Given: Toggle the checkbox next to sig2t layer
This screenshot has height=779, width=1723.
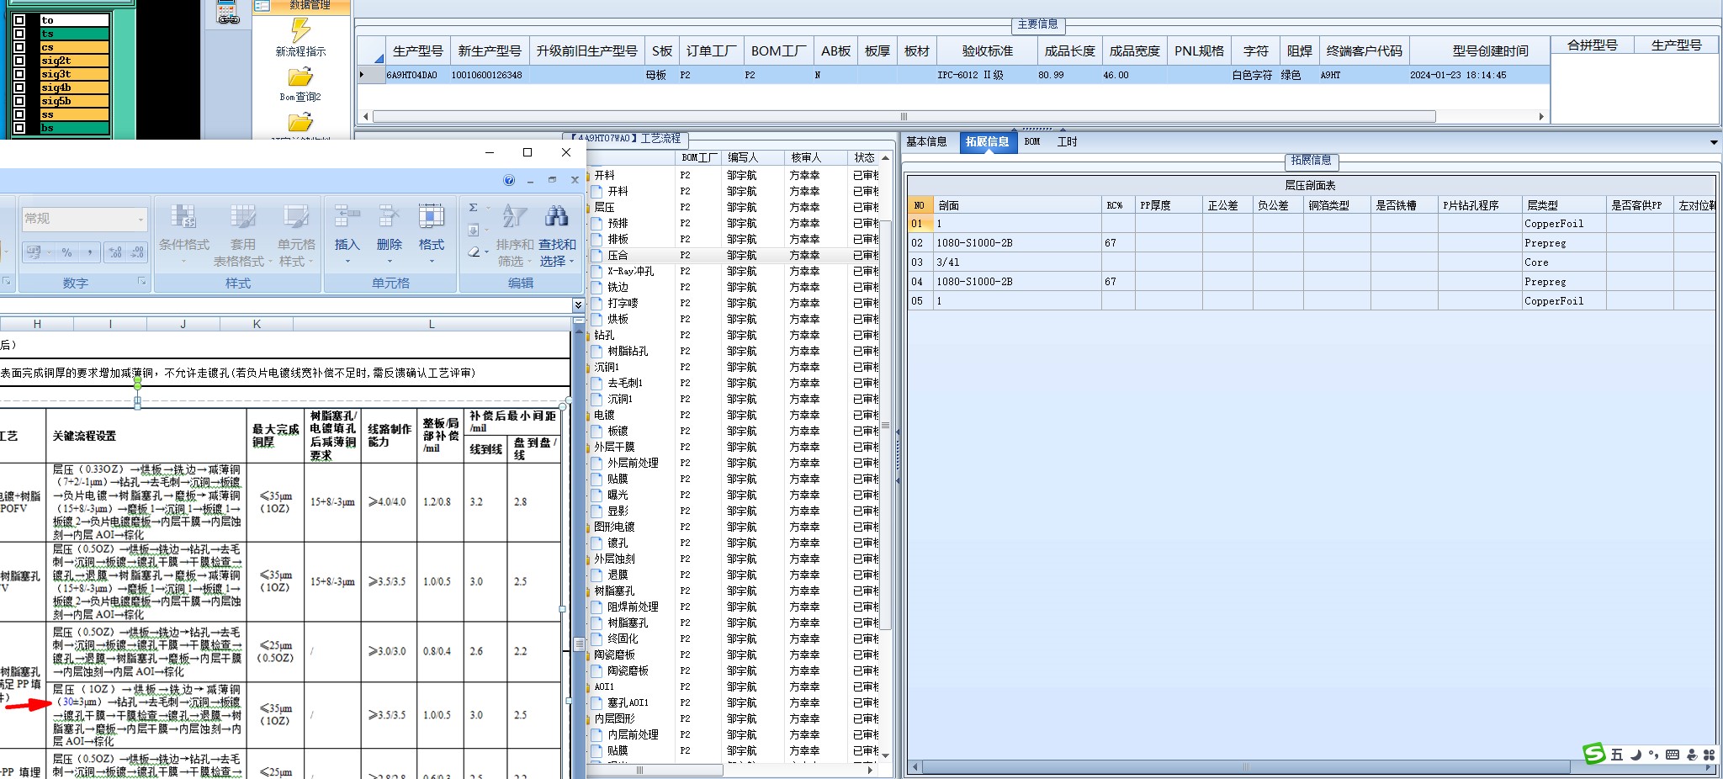Looking at the screenshot, I should pos(20,61).
